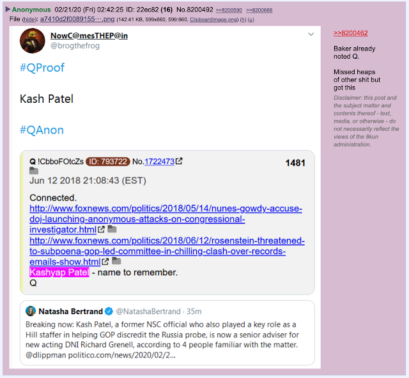
Task: Click the brogthefrog avatar image
Action: (x=33, y=41)
